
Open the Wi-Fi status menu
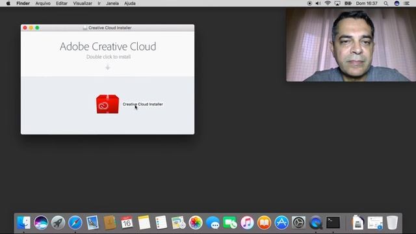[328, 3]
